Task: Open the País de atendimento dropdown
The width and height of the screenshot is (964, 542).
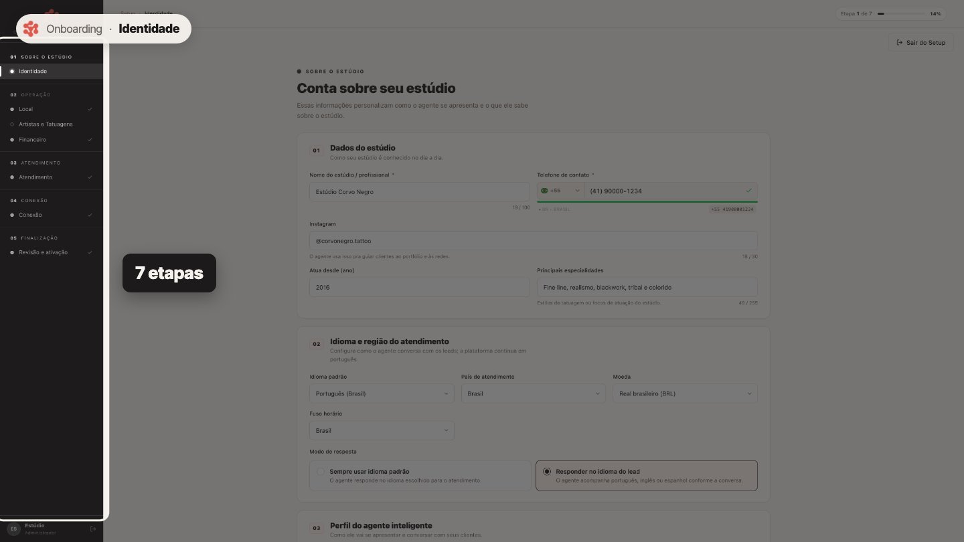Action: (534, 393)
